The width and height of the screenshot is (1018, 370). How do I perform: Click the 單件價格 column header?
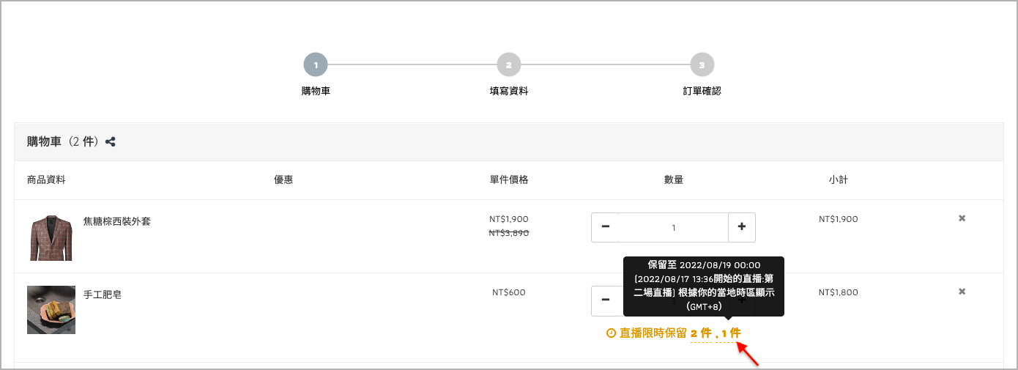(x=509, y=180)
